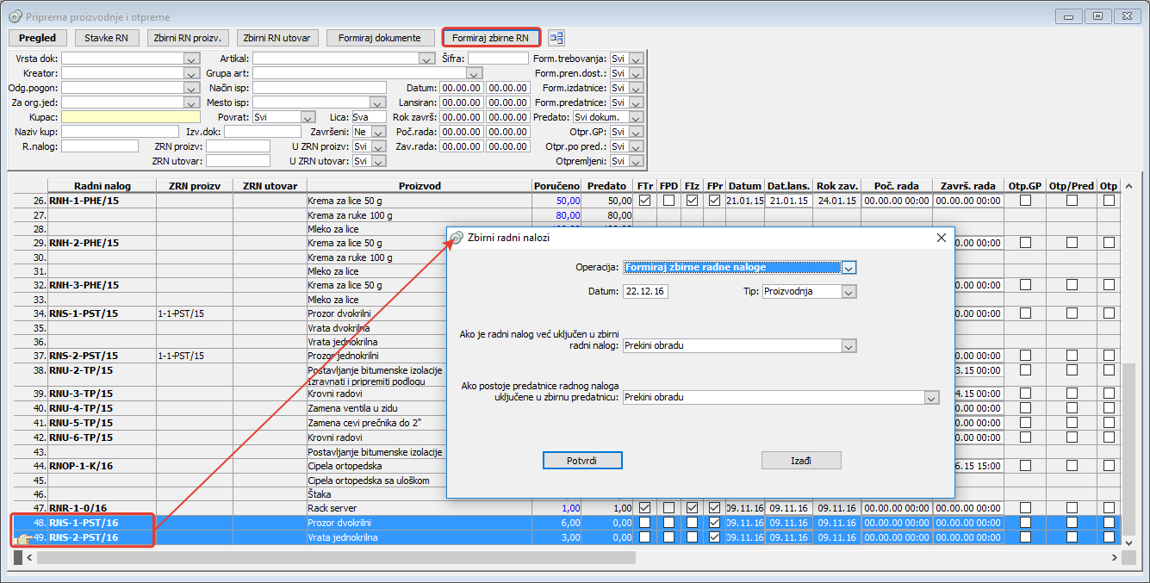
Task: Click the Formiraj zbirne RN button
Action: tap(491, 38)
